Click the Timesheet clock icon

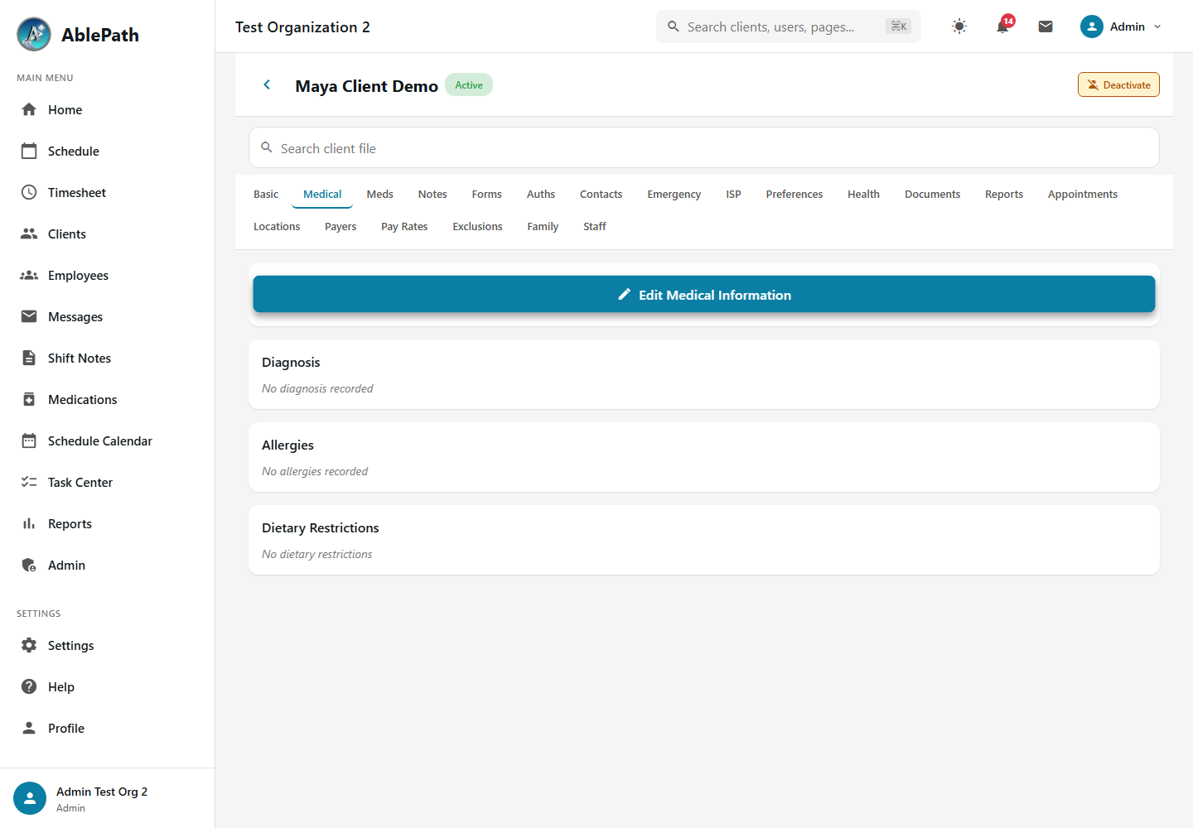(x=29, y=192)
